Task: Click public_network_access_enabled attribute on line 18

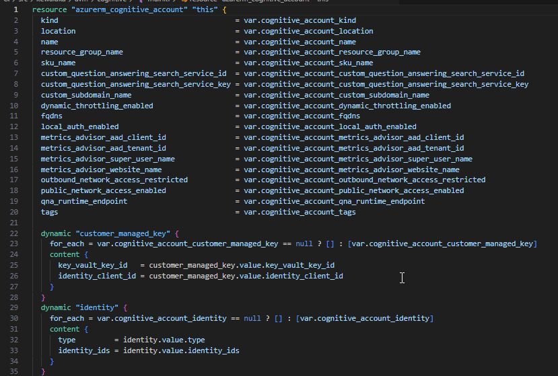Action: coord(104,190)
